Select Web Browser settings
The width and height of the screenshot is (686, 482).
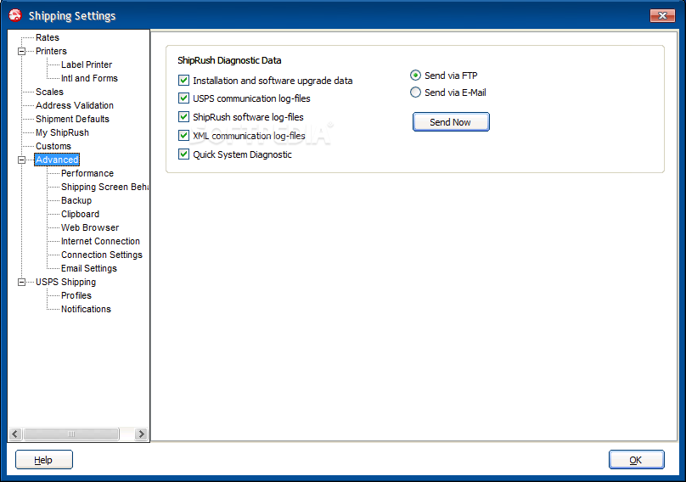tap(90, 227)
